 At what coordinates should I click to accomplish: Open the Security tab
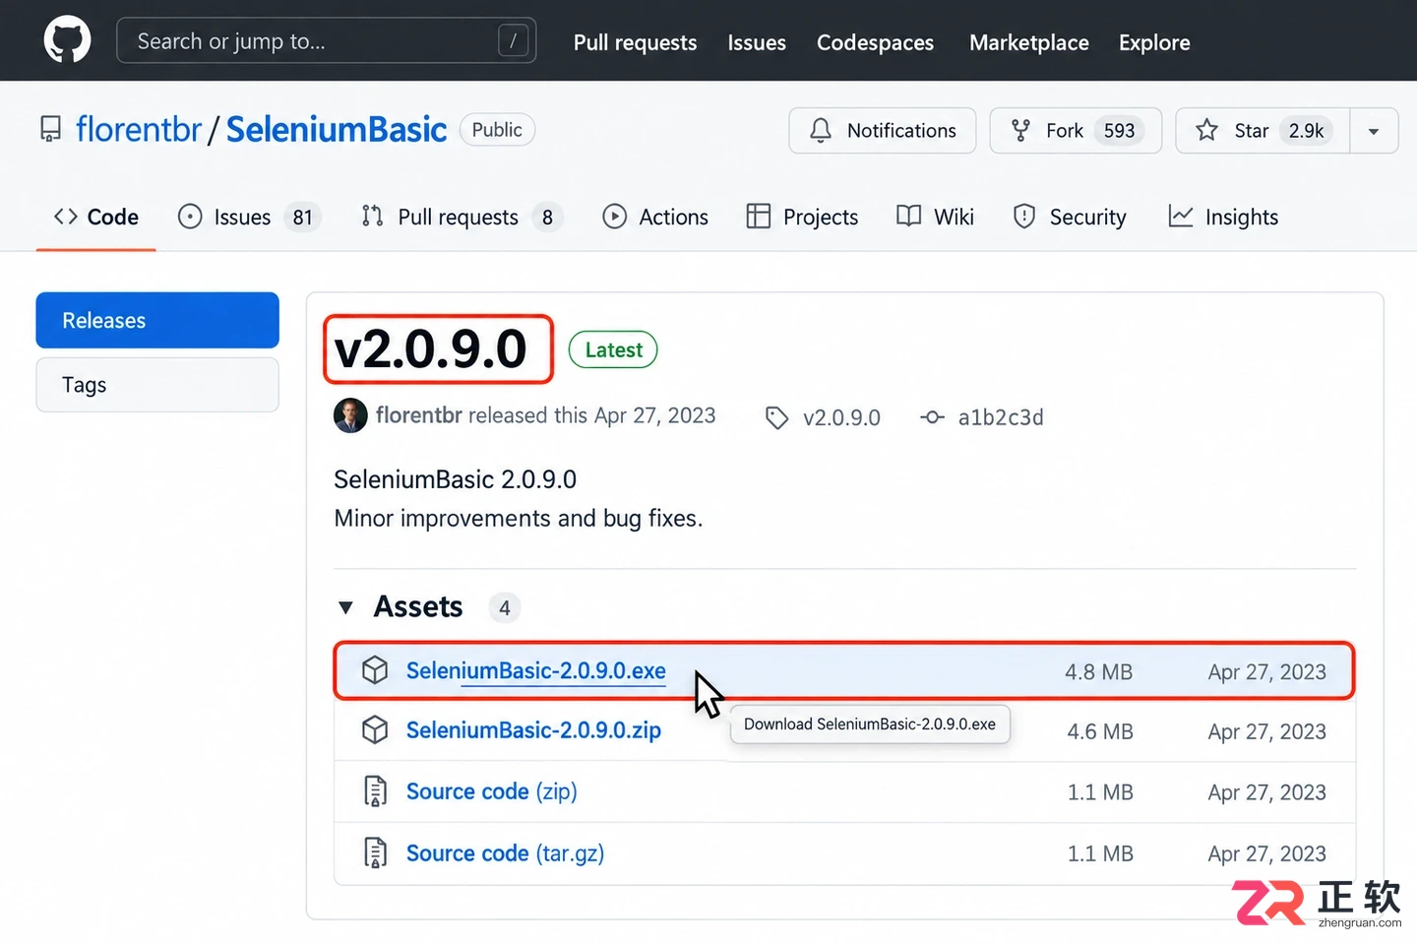point(1069,217)
